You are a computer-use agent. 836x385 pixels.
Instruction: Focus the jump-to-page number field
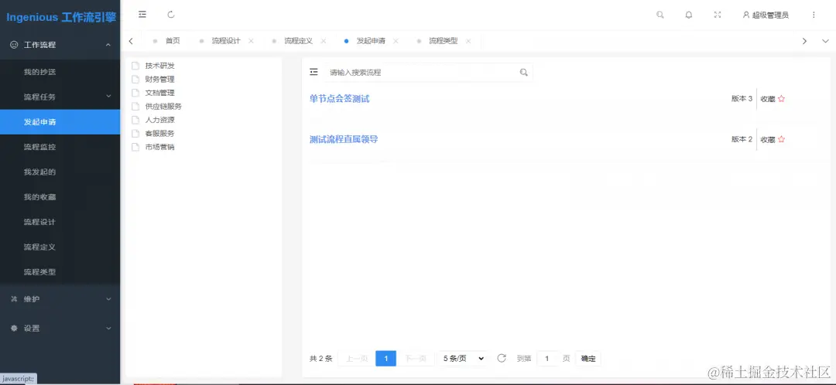coord(547,359)
